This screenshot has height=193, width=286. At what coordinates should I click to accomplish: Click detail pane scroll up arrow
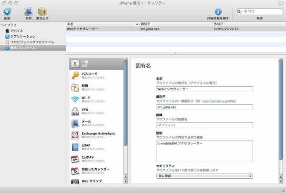point(281,177)
